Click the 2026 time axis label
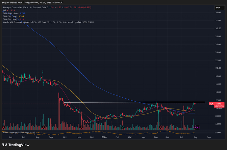This screenshot has height=150, width=227. [x=104, y=137]
